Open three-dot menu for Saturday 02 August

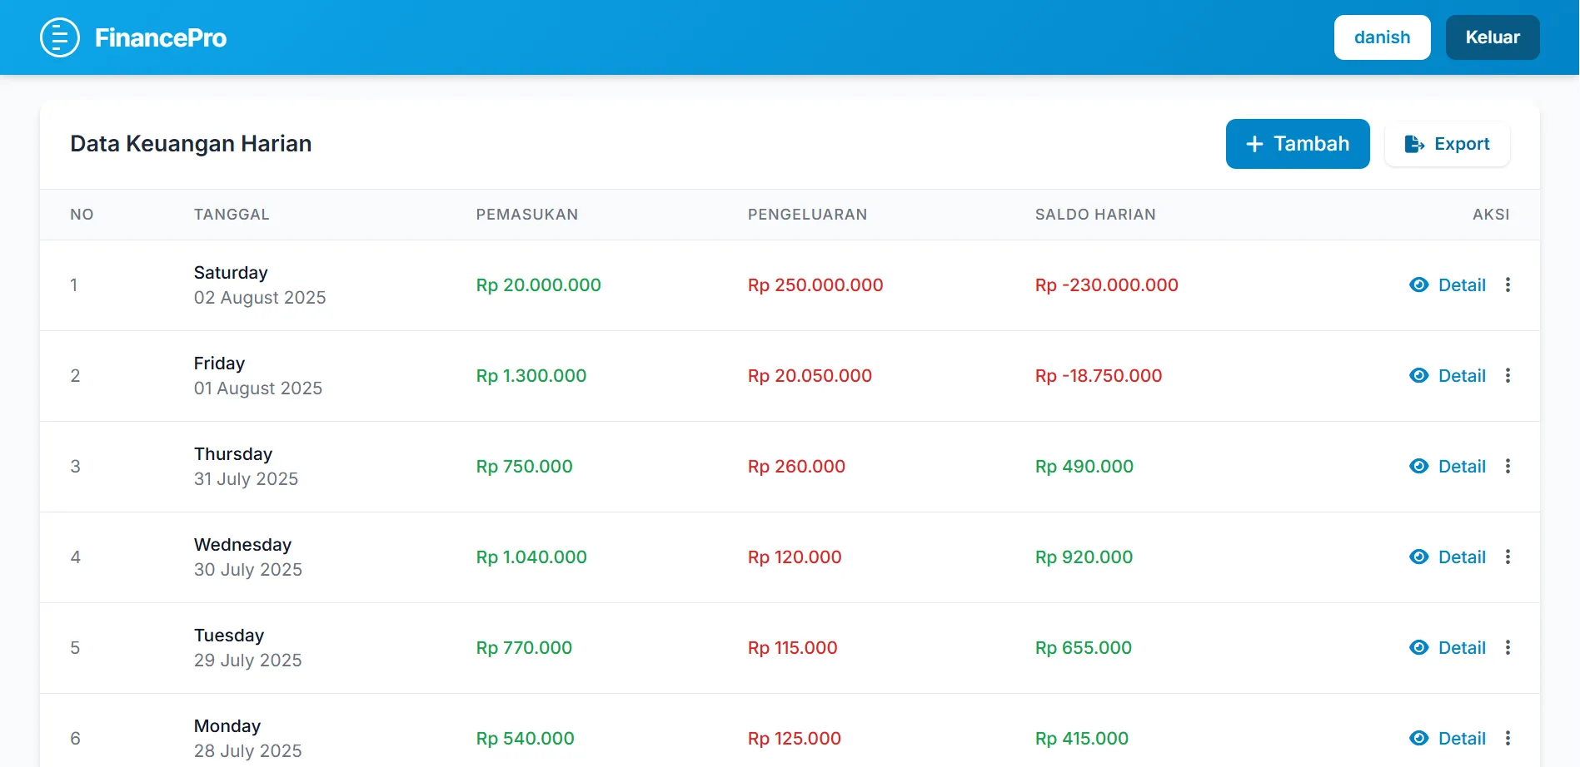tap(1508, 285)
